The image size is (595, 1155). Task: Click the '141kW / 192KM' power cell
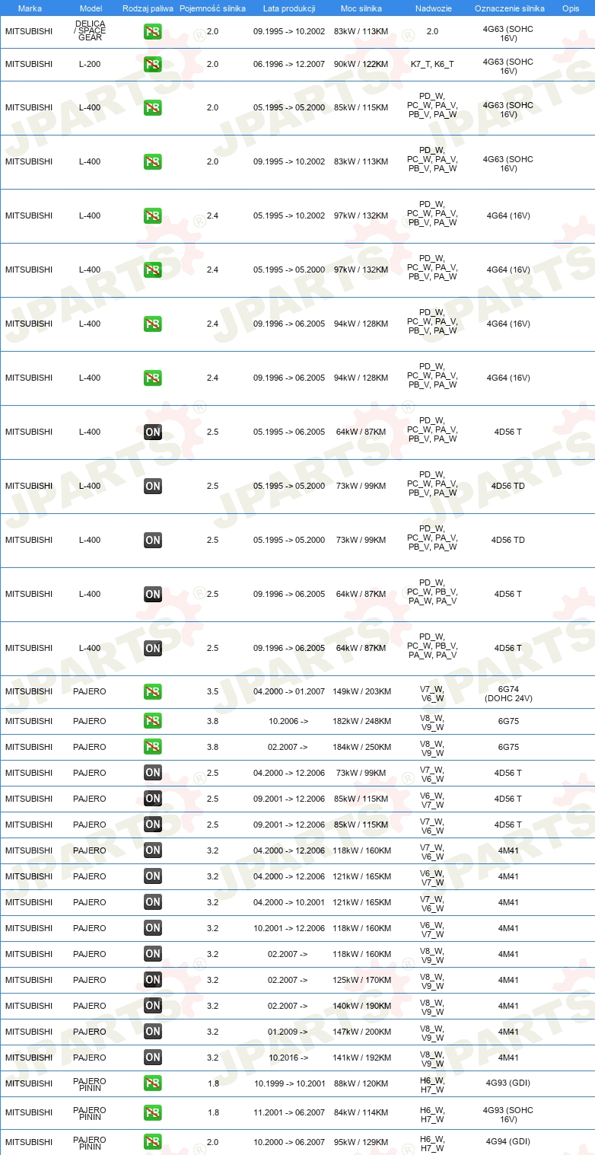point(362,1058)
